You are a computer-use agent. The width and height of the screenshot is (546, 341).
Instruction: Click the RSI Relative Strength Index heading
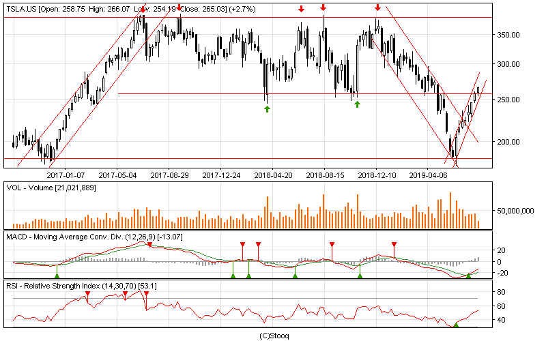point(81,286)
